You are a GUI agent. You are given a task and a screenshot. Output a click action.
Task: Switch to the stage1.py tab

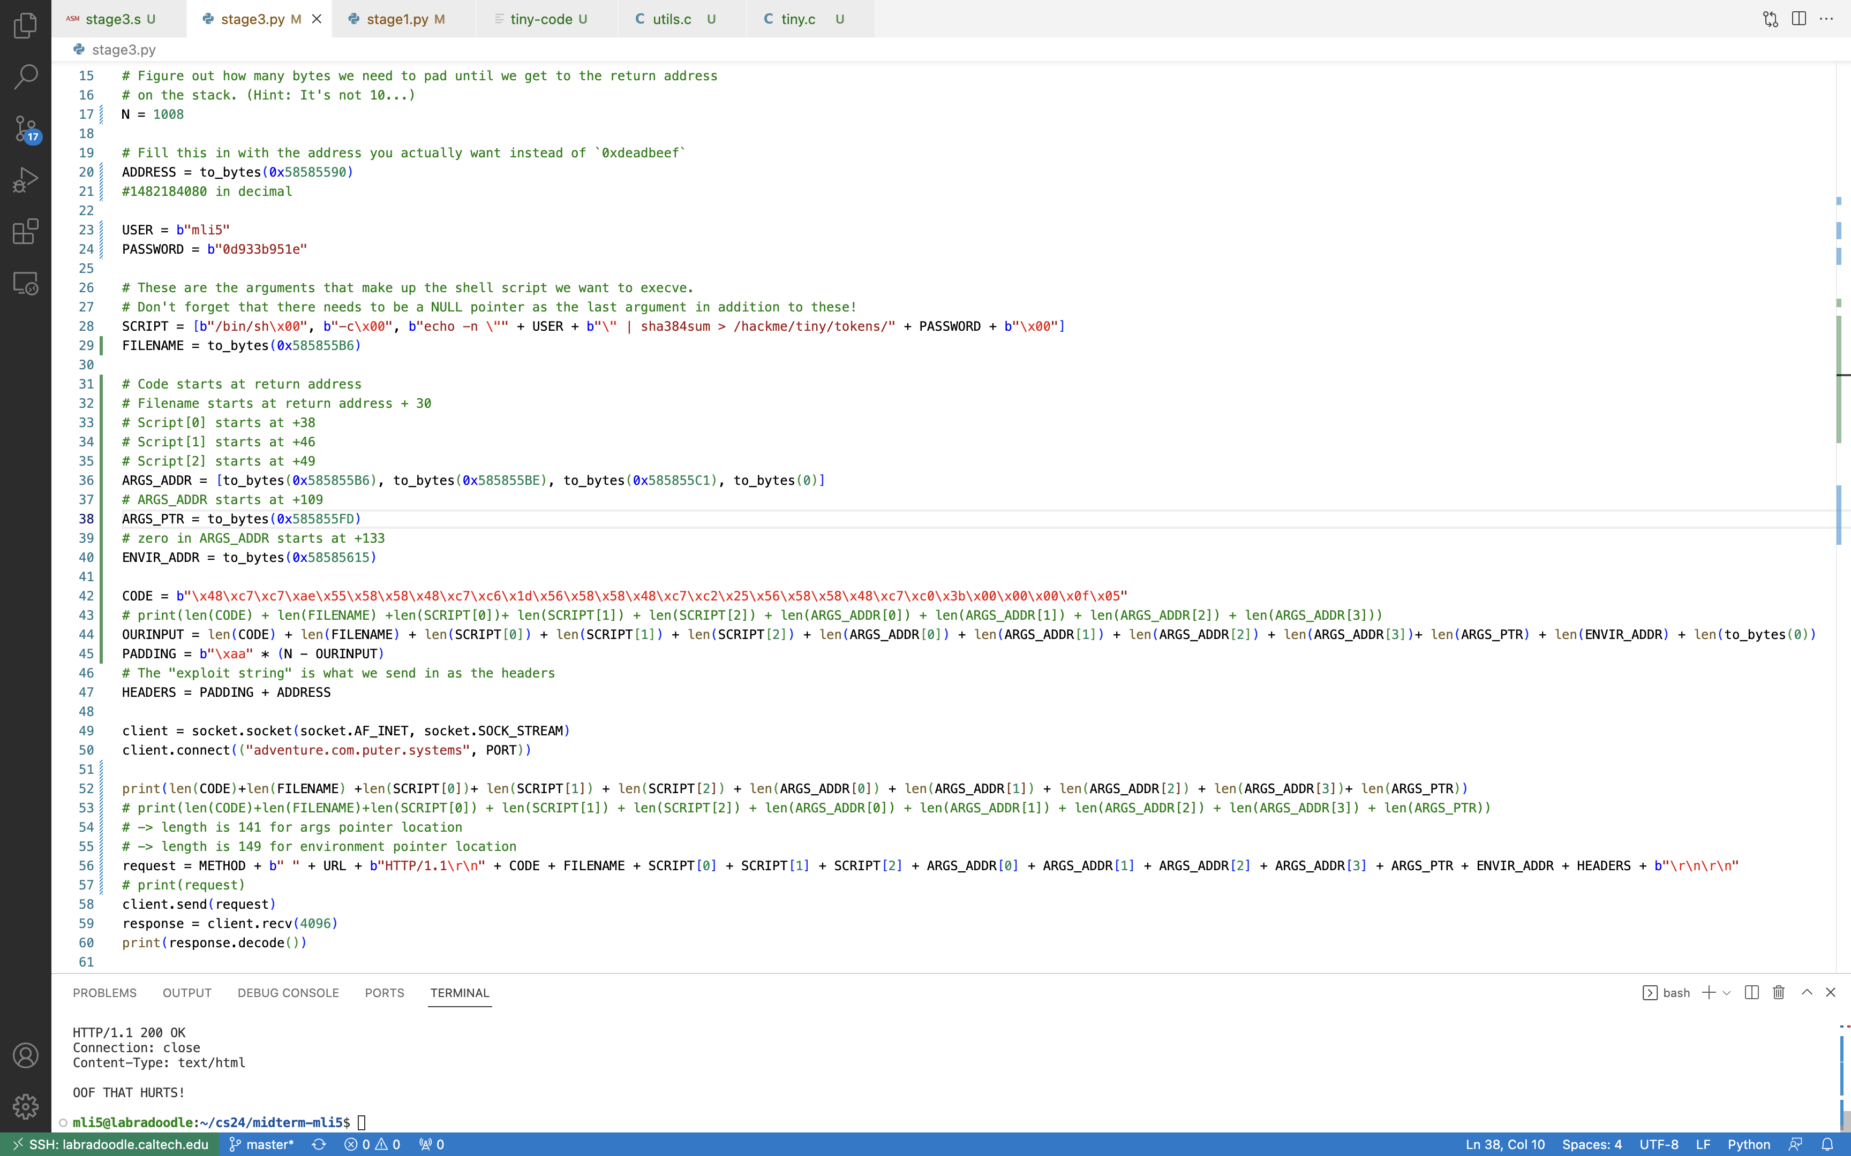[x=396, y=19]
